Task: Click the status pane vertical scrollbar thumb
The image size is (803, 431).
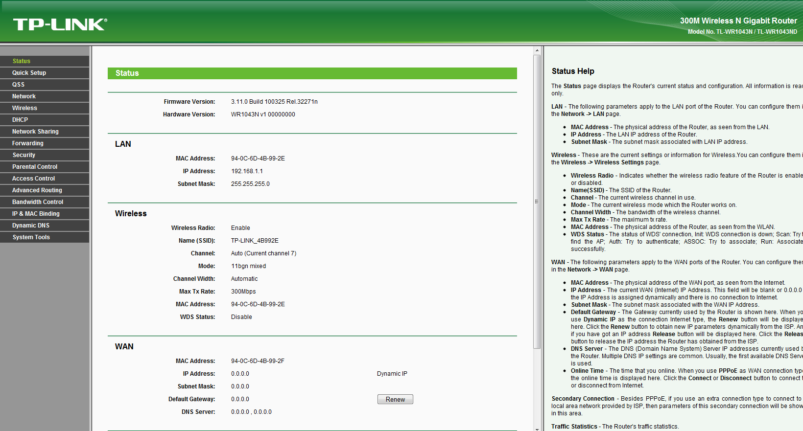Action: tap(537, 202)
